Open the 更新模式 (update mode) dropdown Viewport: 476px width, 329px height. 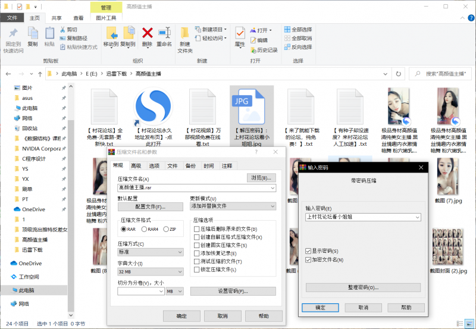point(233,206)
